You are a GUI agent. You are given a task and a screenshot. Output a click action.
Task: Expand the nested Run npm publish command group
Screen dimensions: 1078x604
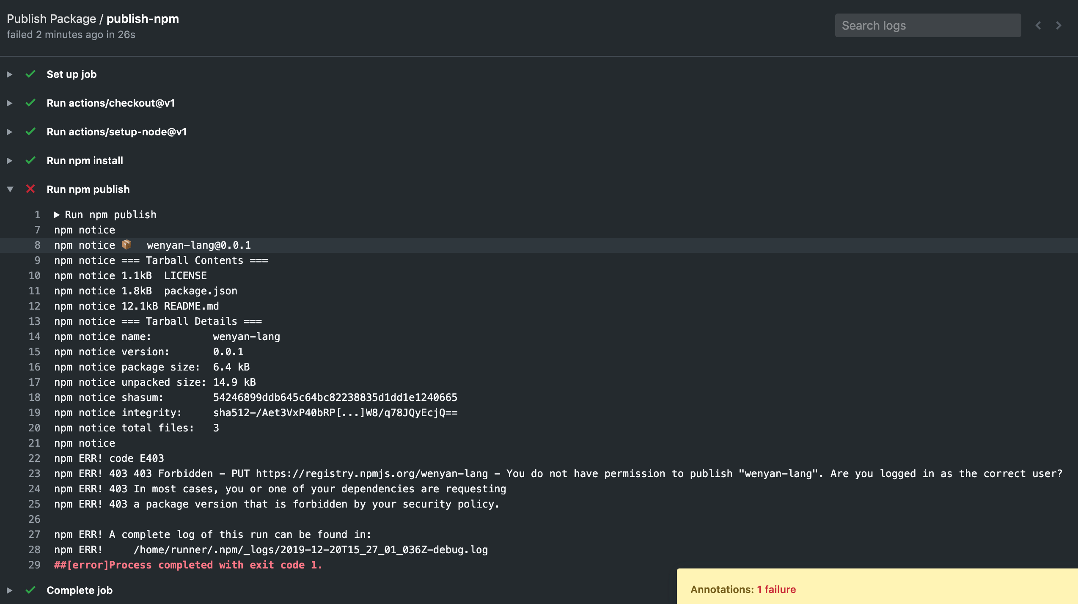(x=57, y=215)
